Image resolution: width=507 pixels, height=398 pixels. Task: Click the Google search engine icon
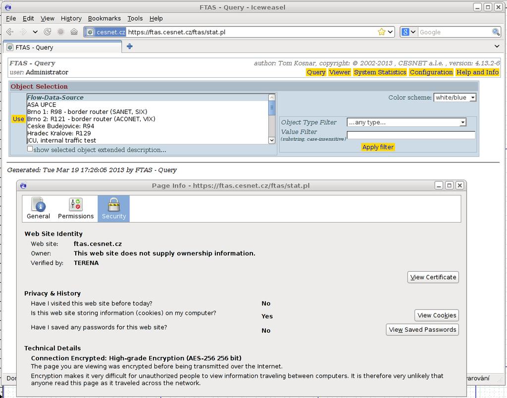406,32
